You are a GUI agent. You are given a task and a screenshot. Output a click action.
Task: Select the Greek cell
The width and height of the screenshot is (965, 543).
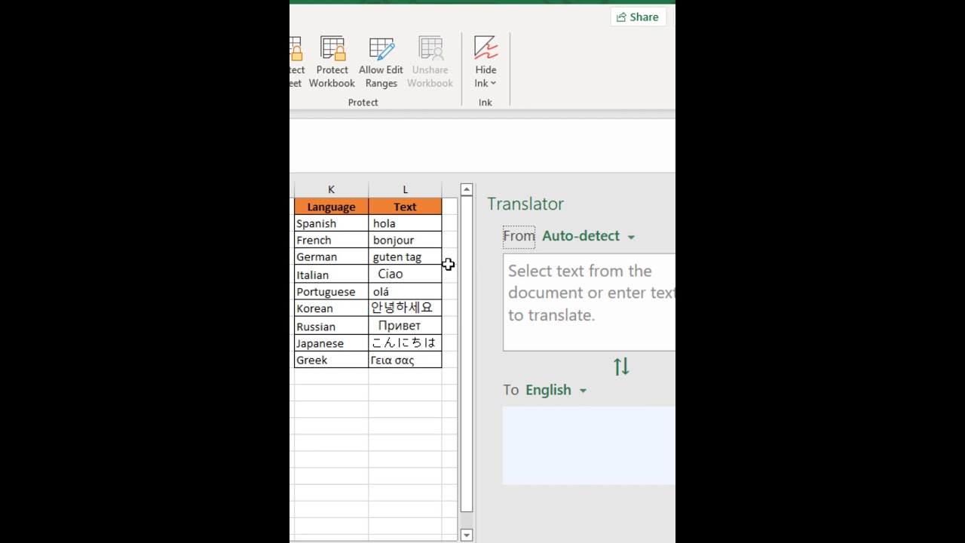(331, 360)
